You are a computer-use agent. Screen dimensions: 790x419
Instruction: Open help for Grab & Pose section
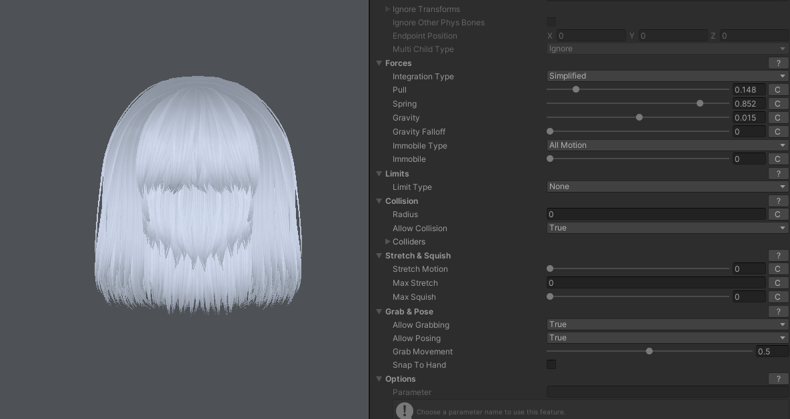coord(779,311)
